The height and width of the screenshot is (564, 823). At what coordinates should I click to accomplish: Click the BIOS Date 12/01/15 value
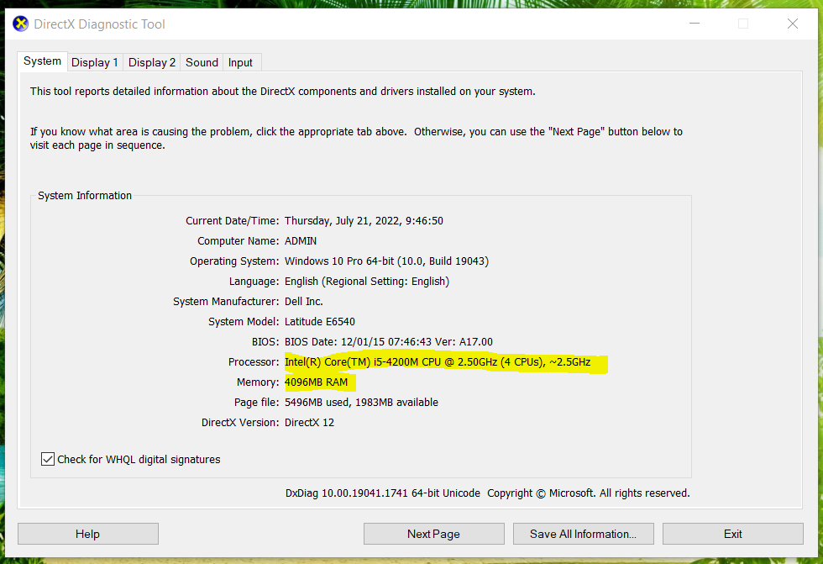pyautogui.click(x=388, y=342)
